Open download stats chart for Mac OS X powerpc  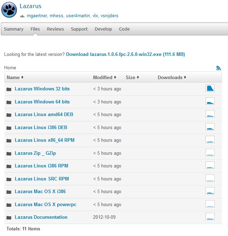(210, 204)
